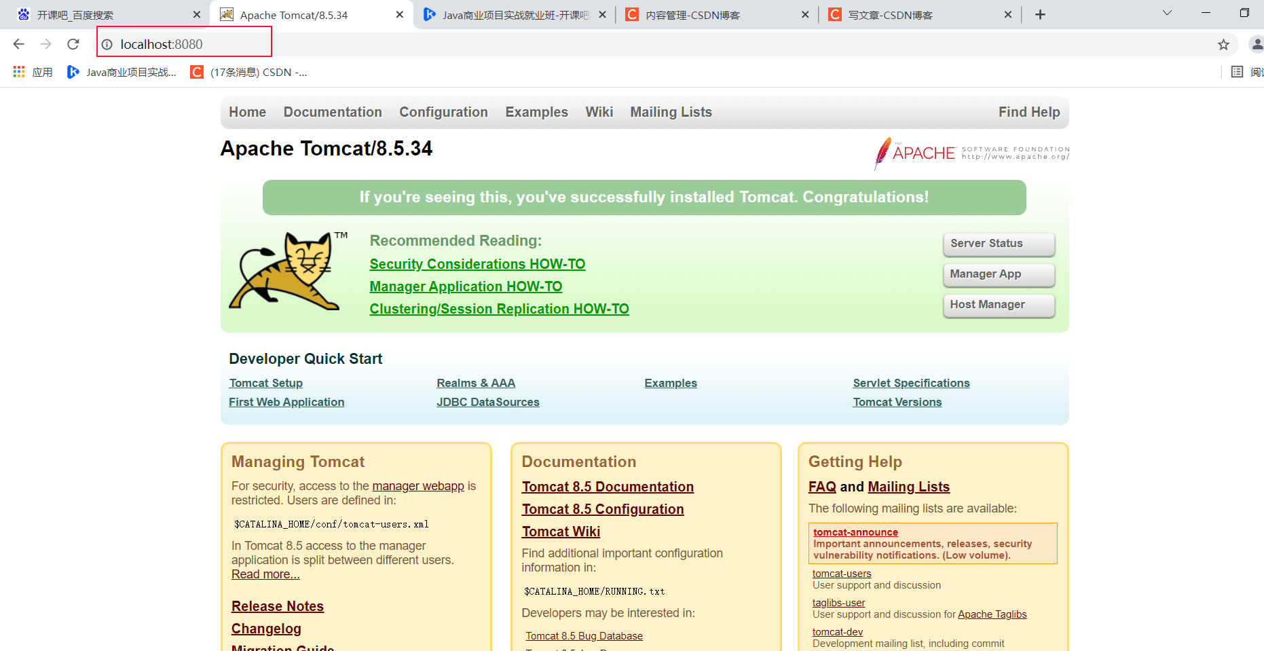
Task: Click the Server Status button
Action: (999, 244)
